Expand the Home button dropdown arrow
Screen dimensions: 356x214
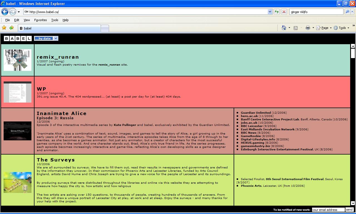289,28
